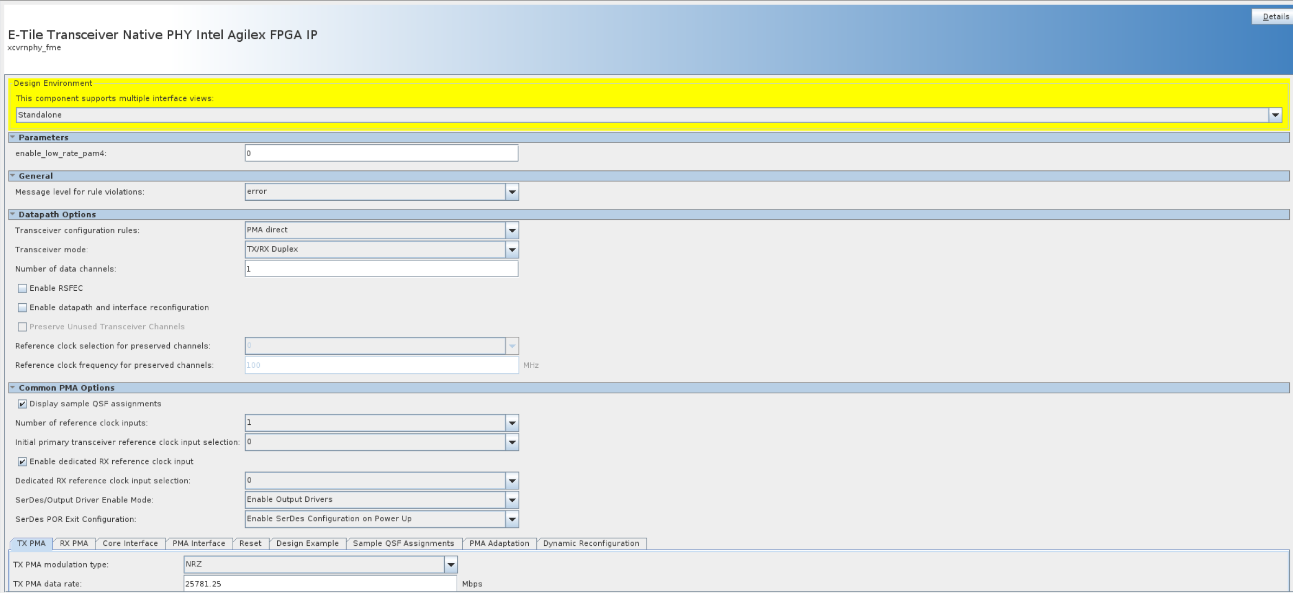The image size is (1293, 593).
Task: Switch to the RX PMA tab
Action: click(x=74, y=543)
